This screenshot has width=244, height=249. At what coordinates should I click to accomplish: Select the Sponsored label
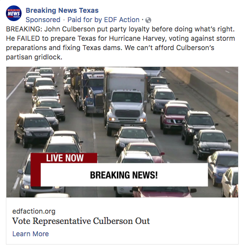43,20
